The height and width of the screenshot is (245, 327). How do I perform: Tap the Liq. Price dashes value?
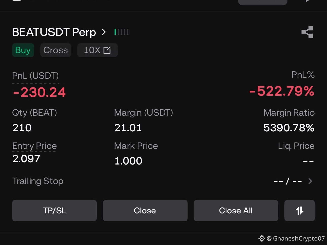click(308, 161)
